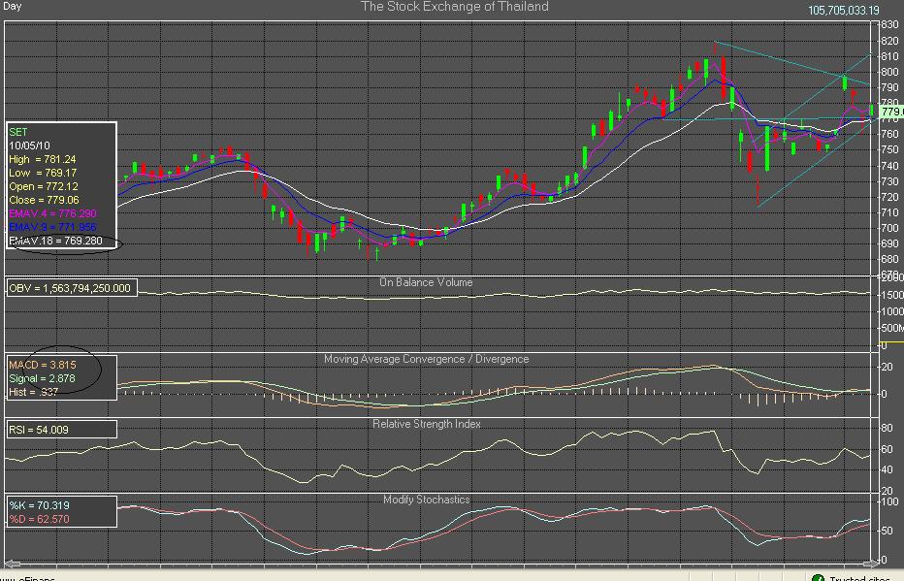Click the "%D = 62.570" value

pos(39,519)
